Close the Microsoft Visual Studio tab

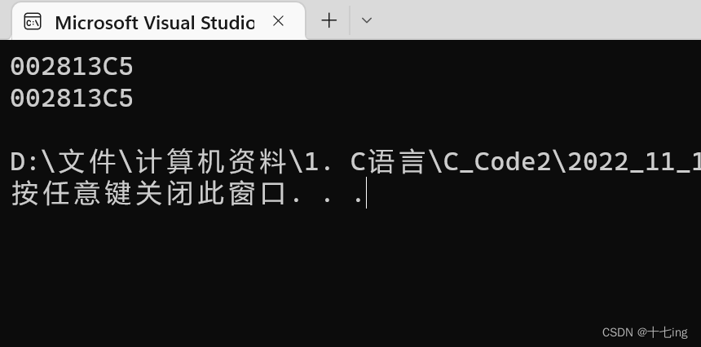tap(279, 20)
